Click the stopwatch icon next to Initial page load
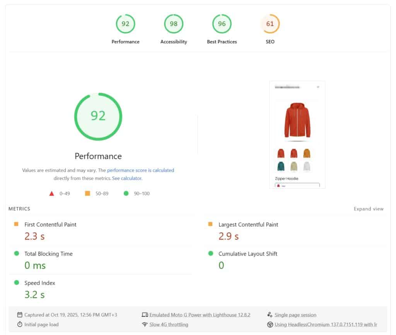This screenshot has width=396, height=335. (20, 324)
